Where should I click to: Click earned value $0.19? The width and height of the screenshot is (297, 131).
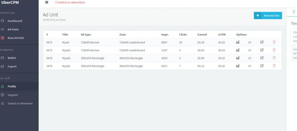pyautogui.click(x=201, y=43)
